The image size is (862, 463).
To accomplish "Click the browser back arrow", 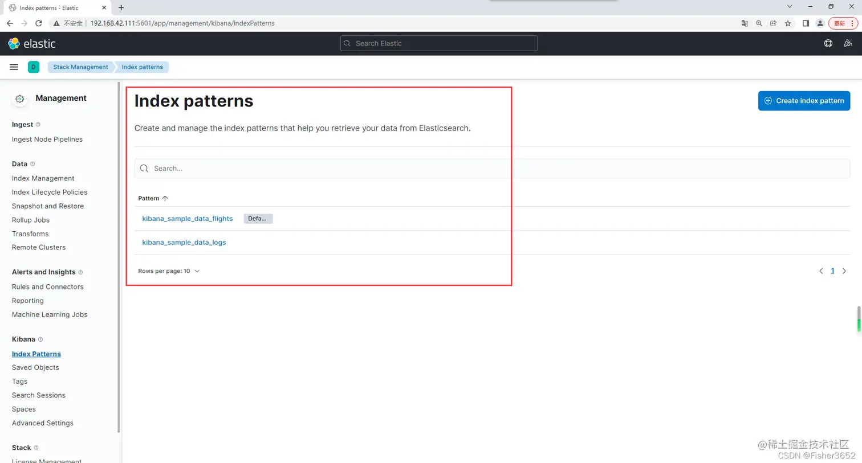I will [10, 23].
